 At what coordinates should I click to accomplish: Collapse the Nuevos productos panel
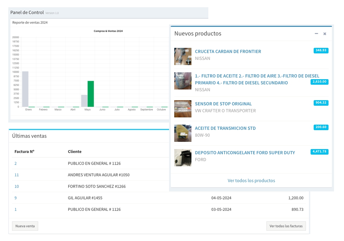[316, 34]
